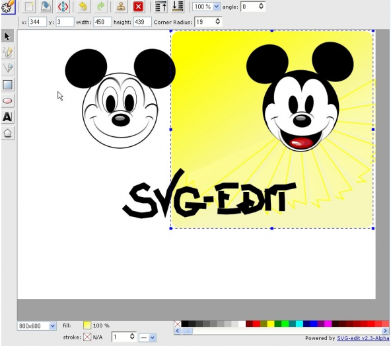Click the palette scrollbar thumb
This screenshot has width=391, height=346.
[x=187, y=331]
